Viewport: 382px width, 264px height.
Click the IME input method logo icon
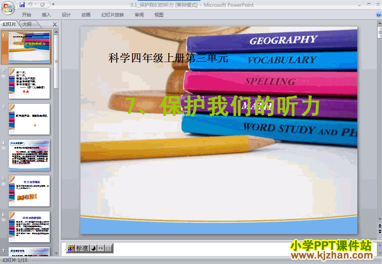(71, 248)
